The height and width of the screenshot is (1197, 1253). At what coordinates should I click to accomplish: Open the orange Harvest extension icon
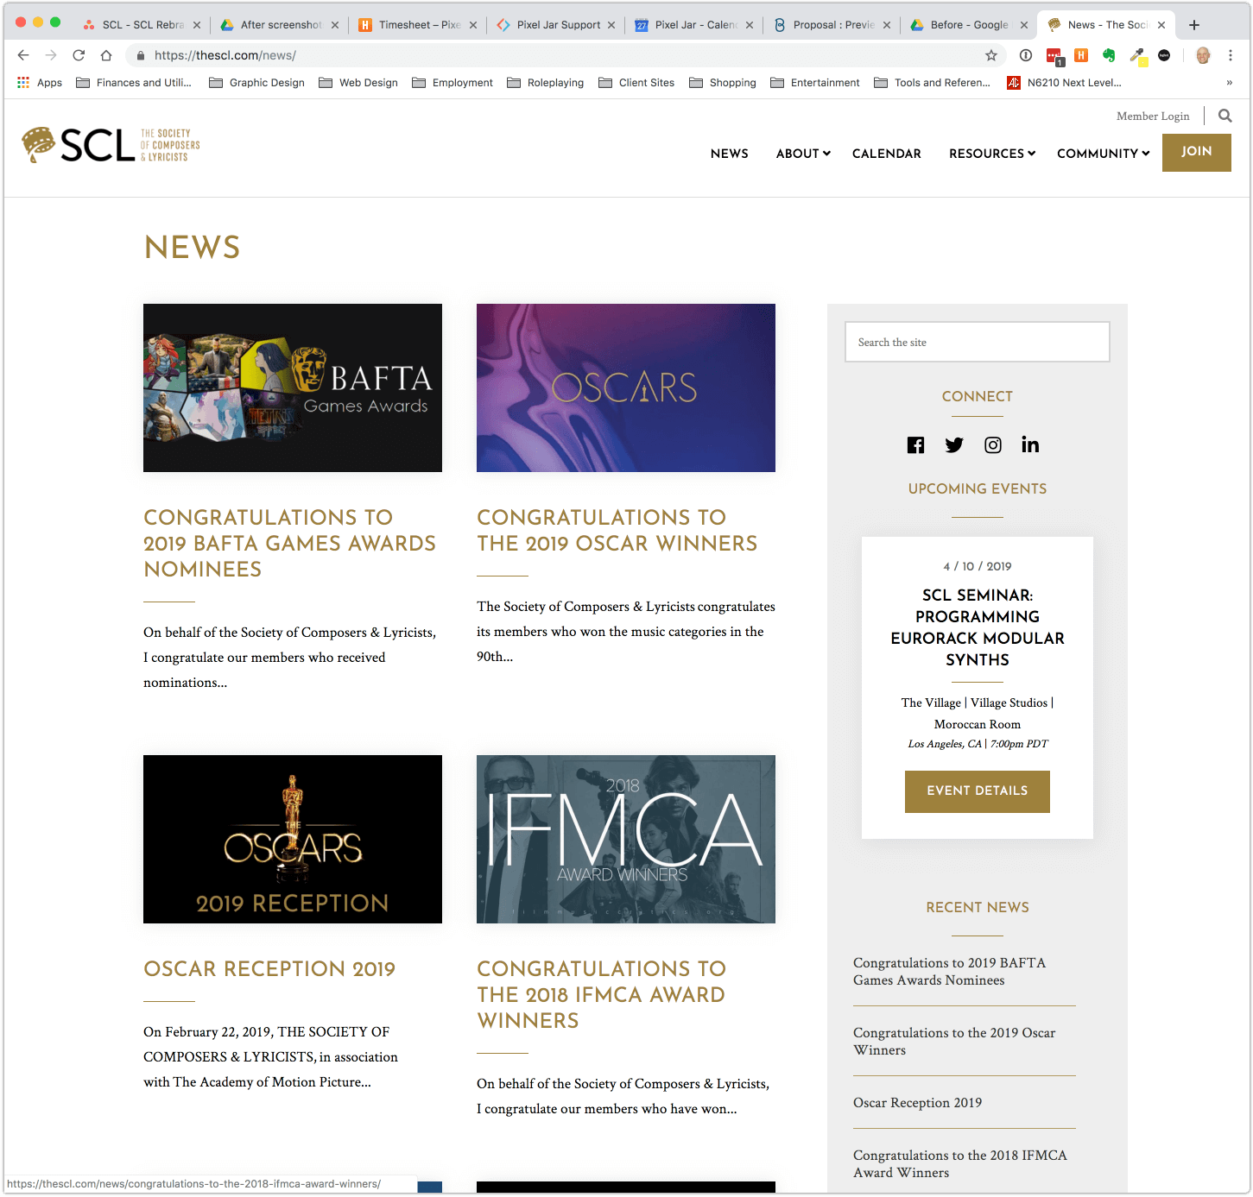(x=1081, y=55)
